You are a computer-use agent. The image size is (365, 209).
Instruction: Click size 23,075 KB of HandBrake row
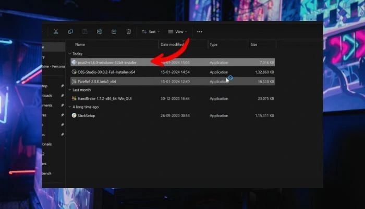(266, 98)
